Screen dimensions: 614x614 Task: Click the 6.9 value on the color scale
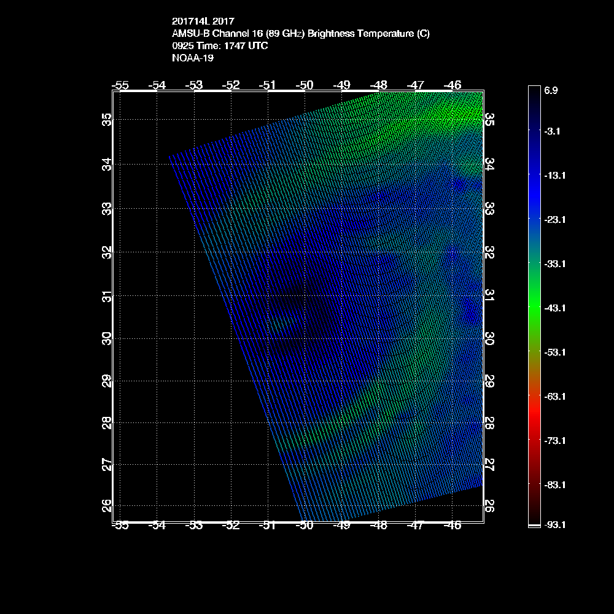click(551, 90)
